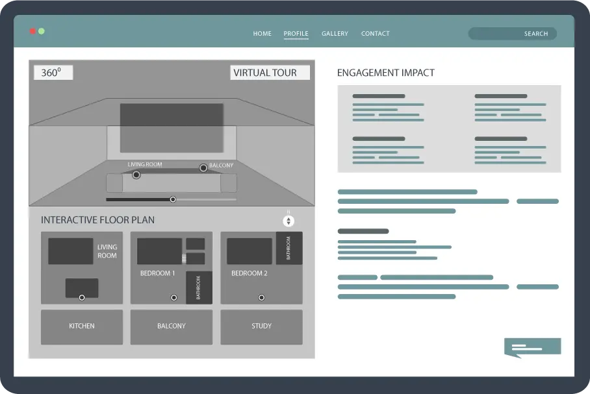Click the teal chat bubble icon
The width and height of the screenshot is (590, 394).
click(532, 347)
